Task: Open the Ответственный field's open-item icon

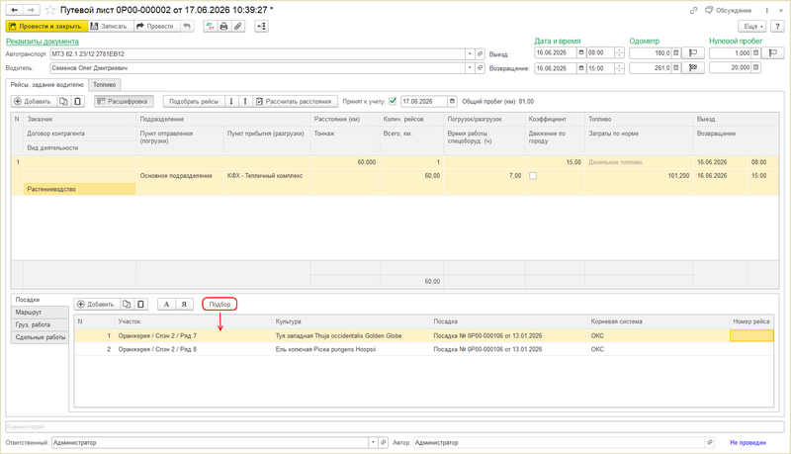Action: click(x=384, y=442)
